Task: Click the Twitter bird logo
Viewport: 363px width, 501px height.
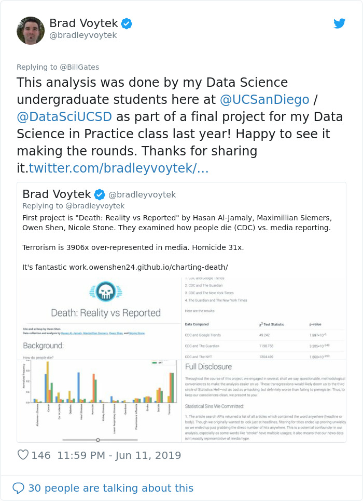Action: coord(340,24)
